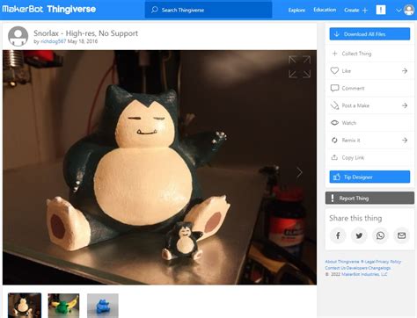Toggle Like on this thing

point(369,71)
